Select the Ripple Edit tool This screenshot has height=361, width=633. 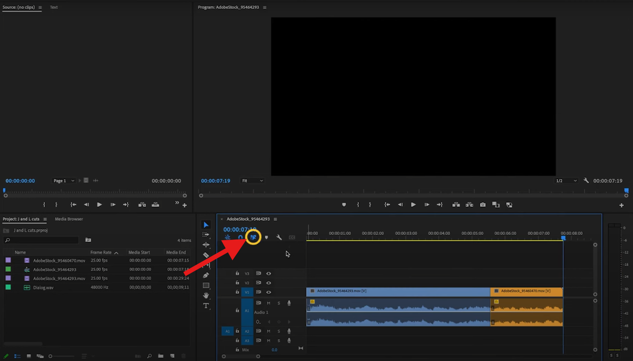[206, 245]
